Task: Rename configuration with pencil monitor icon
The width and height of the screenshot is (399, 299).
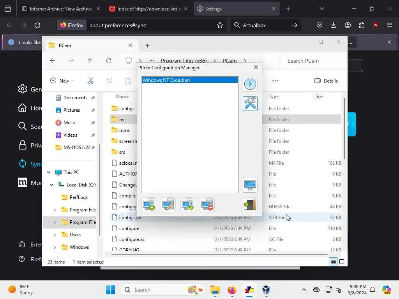Action: click(168, 205)
